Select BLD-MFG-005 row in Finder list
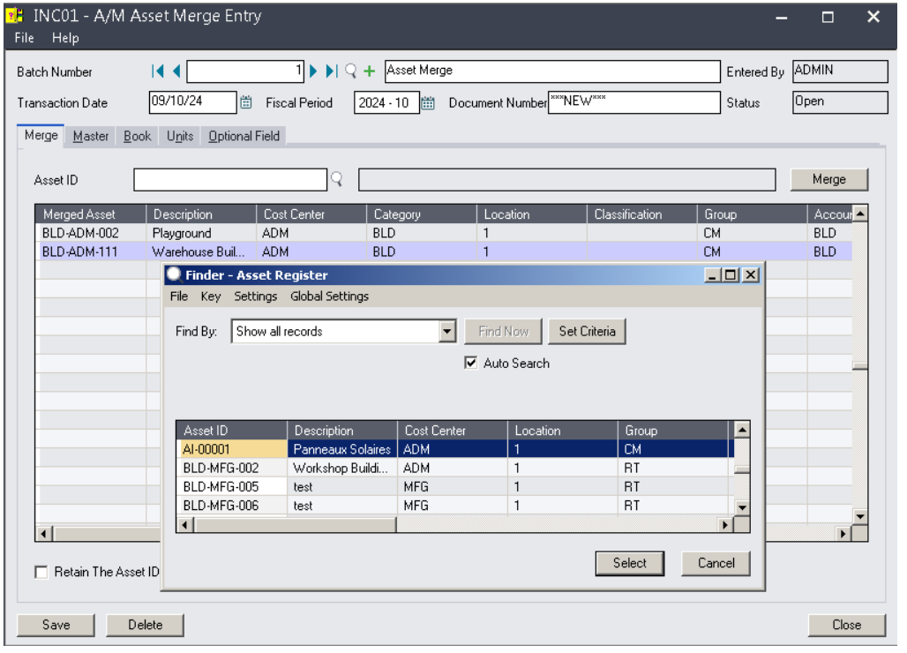The image size is (907, 653). point(221,487)
